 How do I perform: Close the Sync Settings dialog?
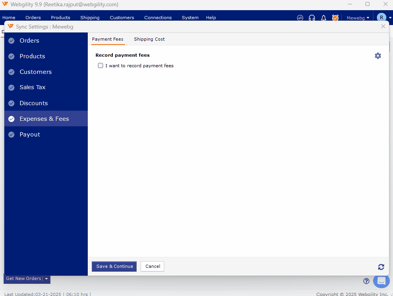click(383, 26)
